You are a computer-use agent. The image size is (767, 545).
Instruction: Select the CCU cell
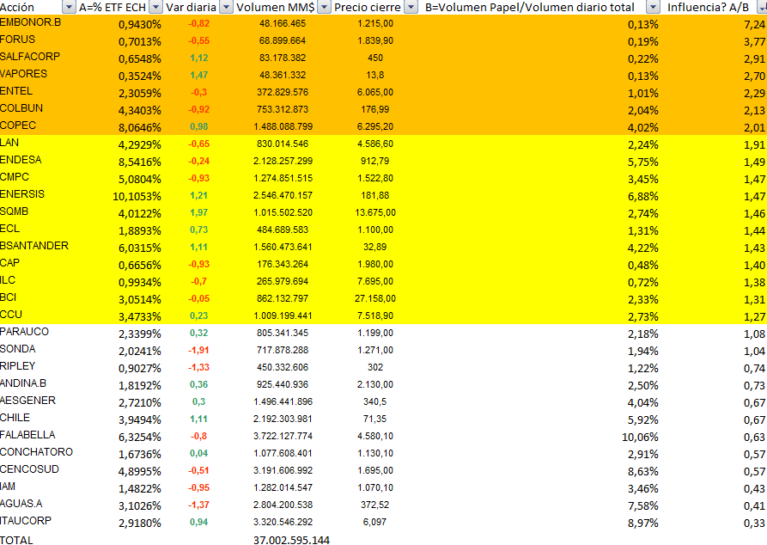tap(11, 314)
